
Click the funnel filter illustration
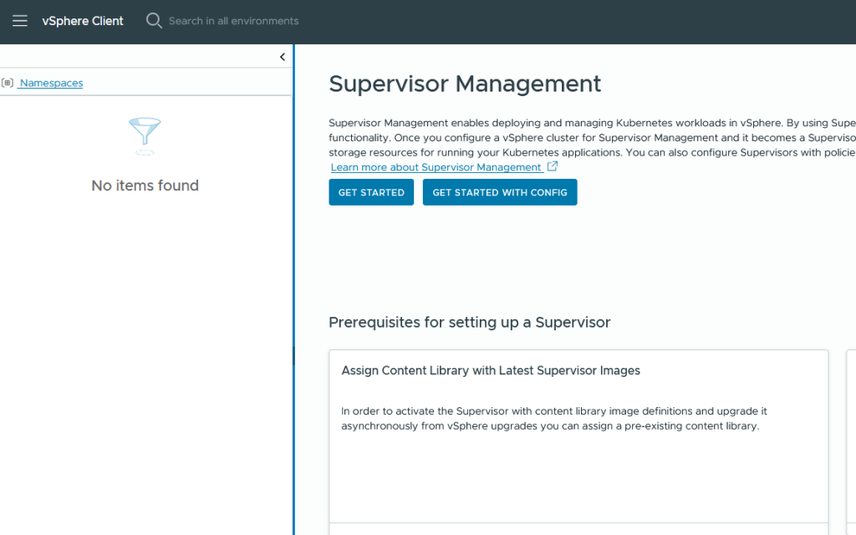pyautogui.click(x=145, y=136)
